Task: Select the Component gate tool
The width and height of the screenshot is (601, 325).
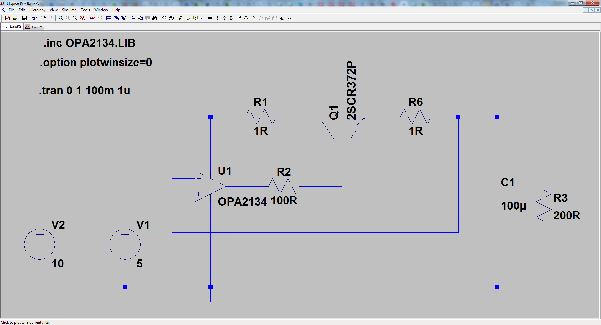Action: pos(232,18)
